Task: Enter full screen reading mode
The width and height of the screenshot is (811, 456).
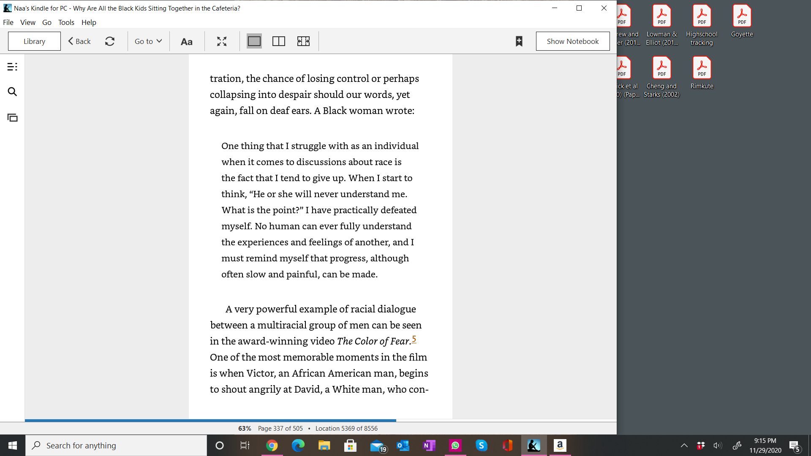Action: (x=222, y=41)
